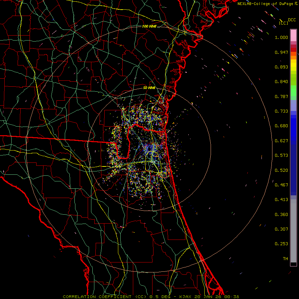Click the NEXLAB-College of DuPage label
299x299 pixels.
(x=265, y=4)
